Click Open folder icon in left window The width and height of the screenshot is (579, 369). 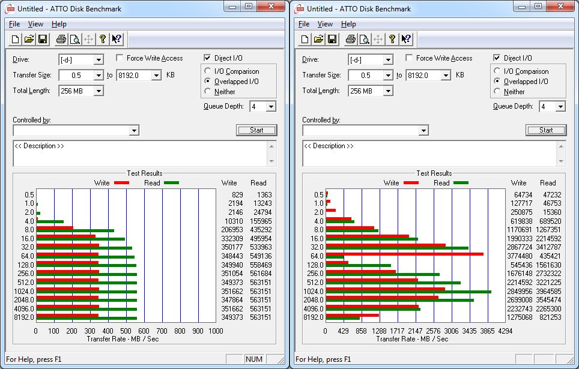[29, 39]
